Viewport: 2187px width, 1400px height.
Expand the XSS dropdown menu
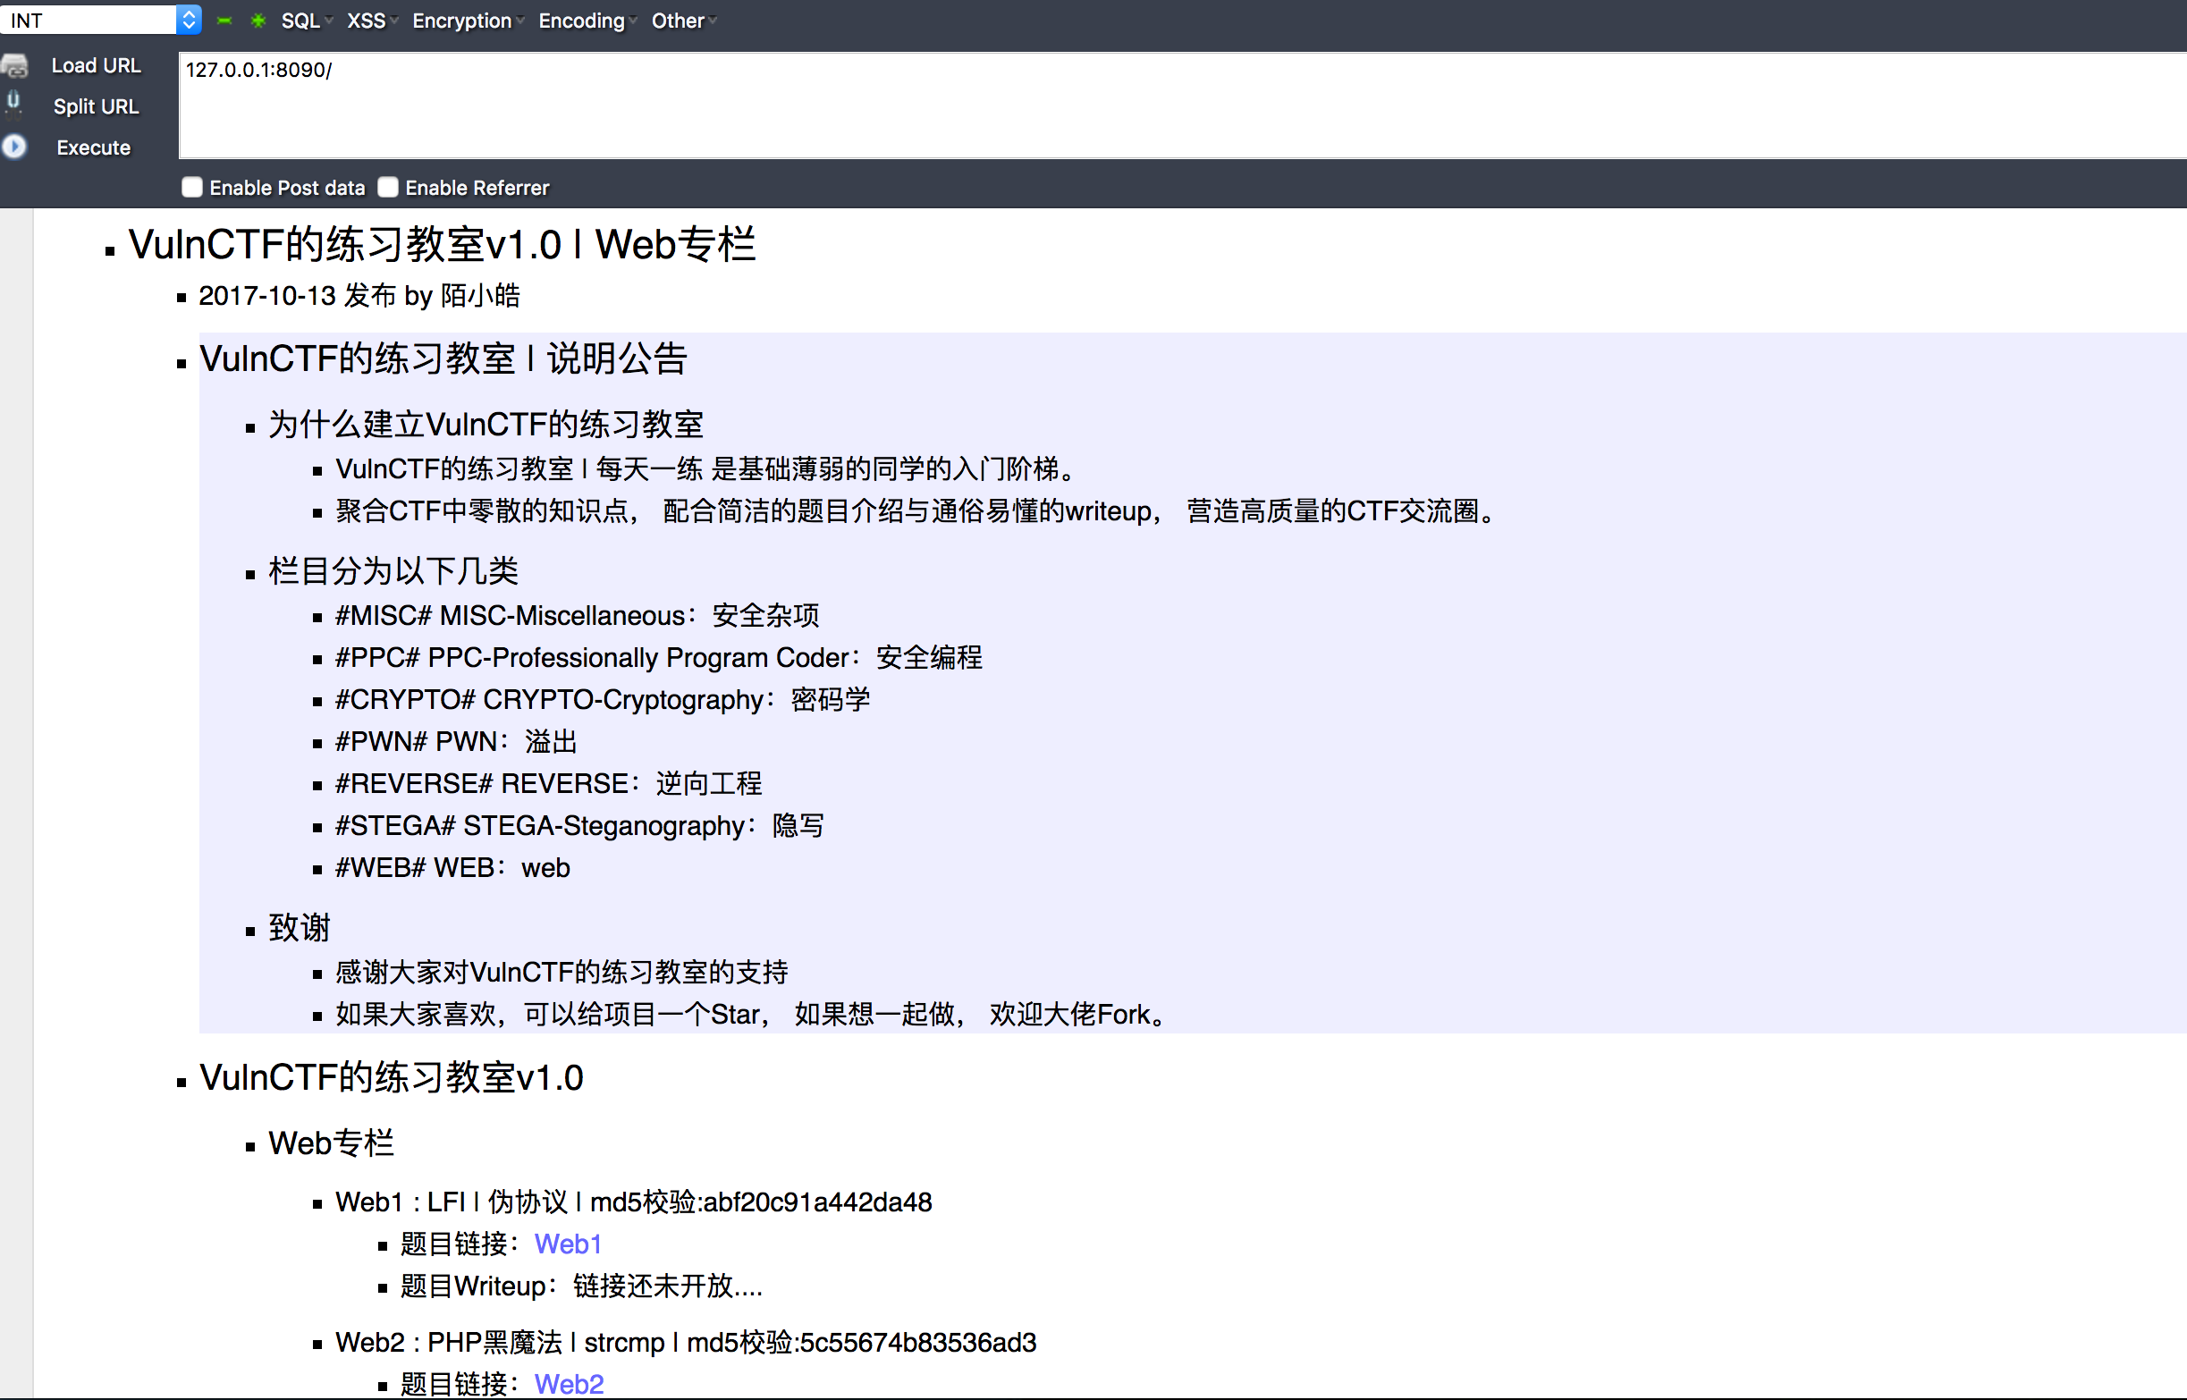coord(373,20)
